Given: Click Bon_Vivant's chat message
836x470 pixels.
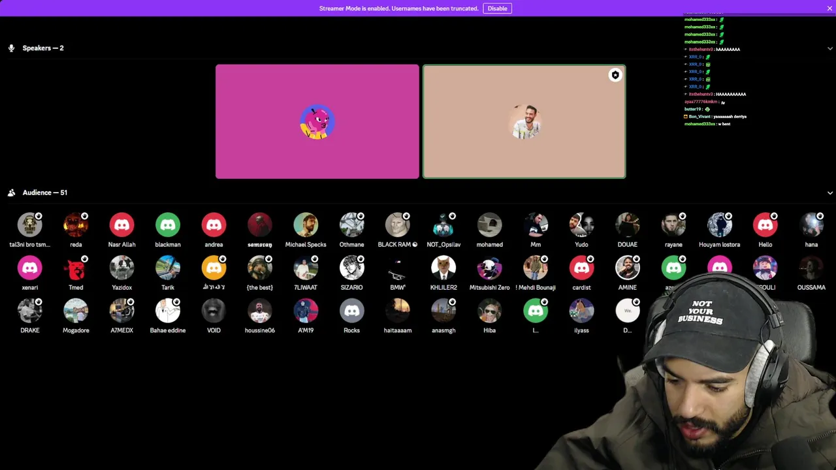Looking at the screenshot, I should point(715,117).
